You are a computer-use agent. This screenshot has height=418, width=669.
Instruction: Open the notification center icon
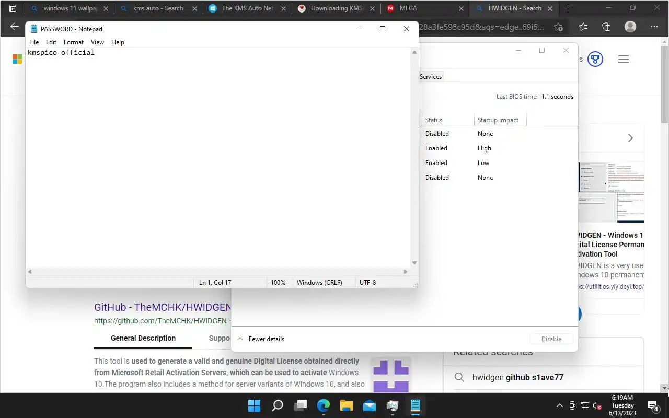click(653, 405)
